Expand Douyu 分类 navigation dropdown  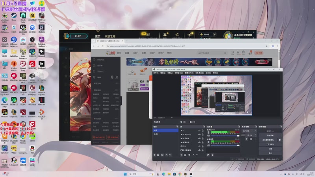(135, 53)
